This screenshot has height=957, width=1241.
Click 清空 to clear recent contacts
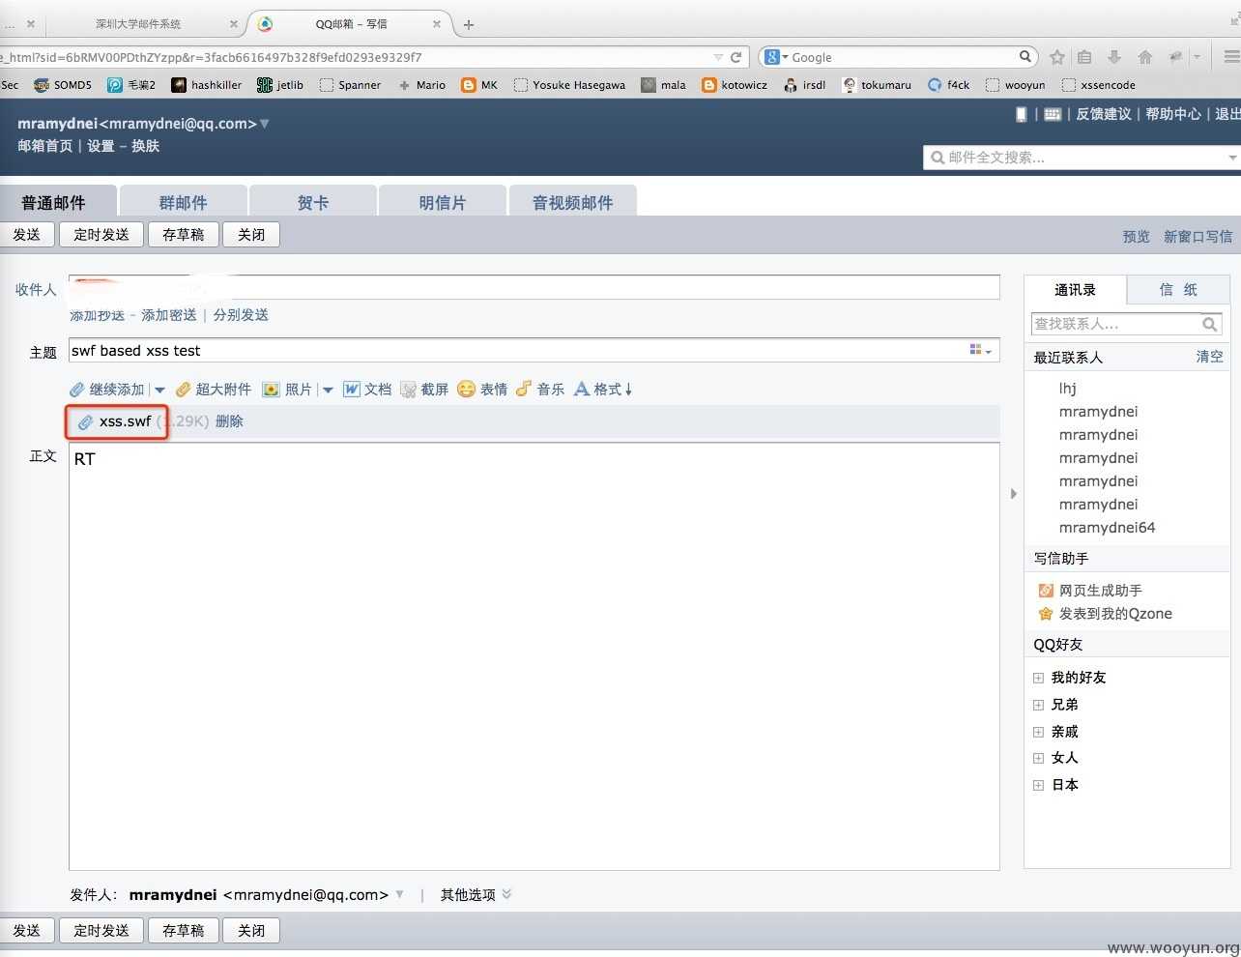(x=1209, y=357)
